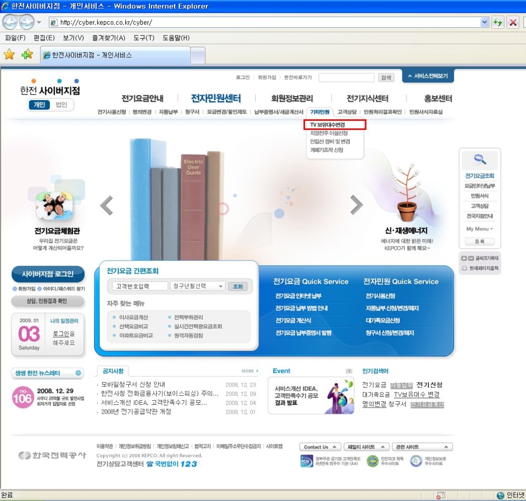The image size is (526, 501).
Task: Click 현재페이지출력 printer icon
Action: tap(464, 268)
